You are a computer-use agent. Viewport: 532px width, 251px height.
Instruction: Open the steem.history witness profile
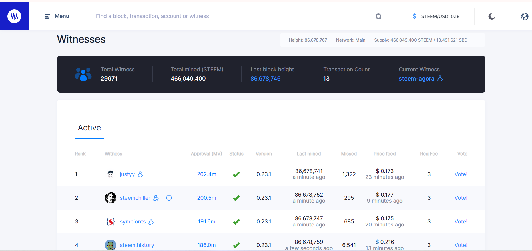[137, 245]
